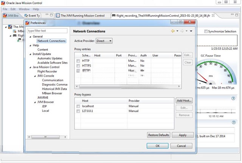
Task: Switch to The JVM Running Mission Control tab
Action: tap(80, 15)
